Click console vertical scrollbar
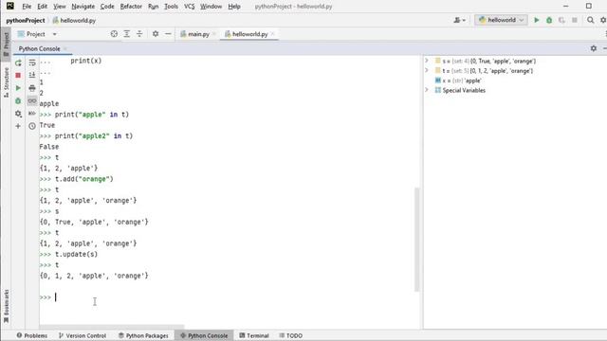The image size is (607, 341). pos(417,240)
